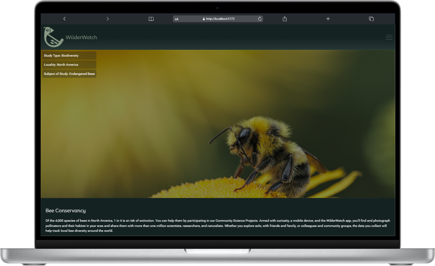Show the tab overview icon

pos(371,19)
